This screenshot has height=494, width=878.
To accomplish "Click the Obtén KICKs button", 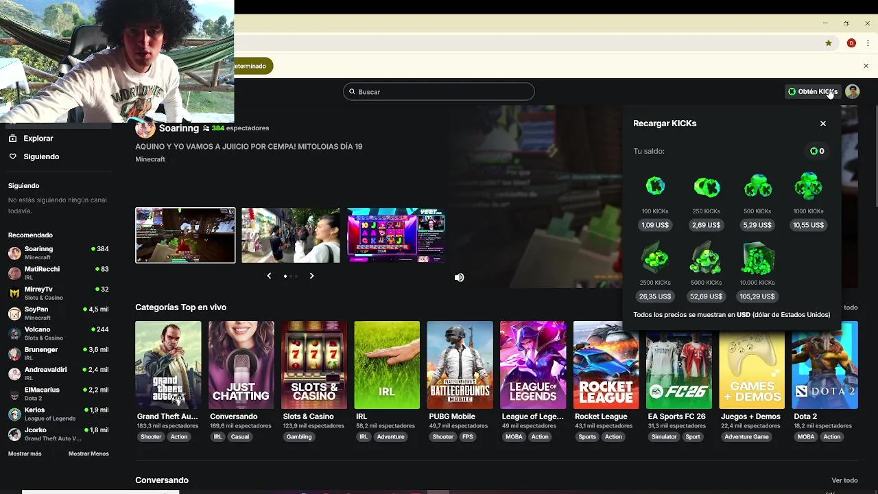I will pyautogui.click(x=813, y=91).
